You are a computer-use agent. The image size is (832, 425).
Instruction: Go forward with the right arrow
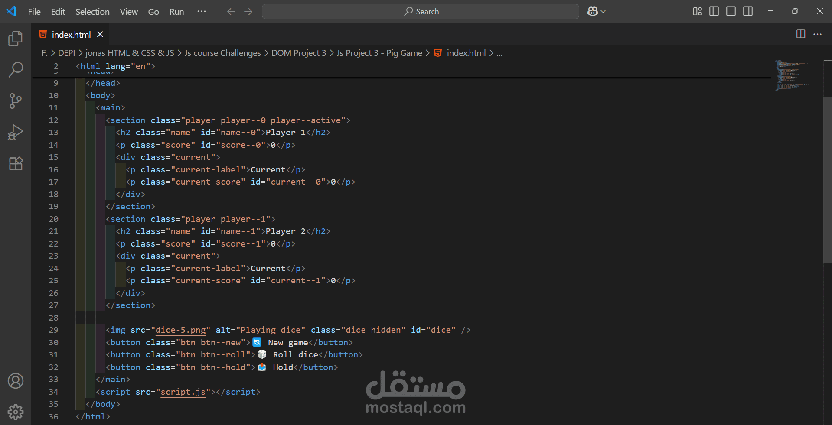[248, 12]
